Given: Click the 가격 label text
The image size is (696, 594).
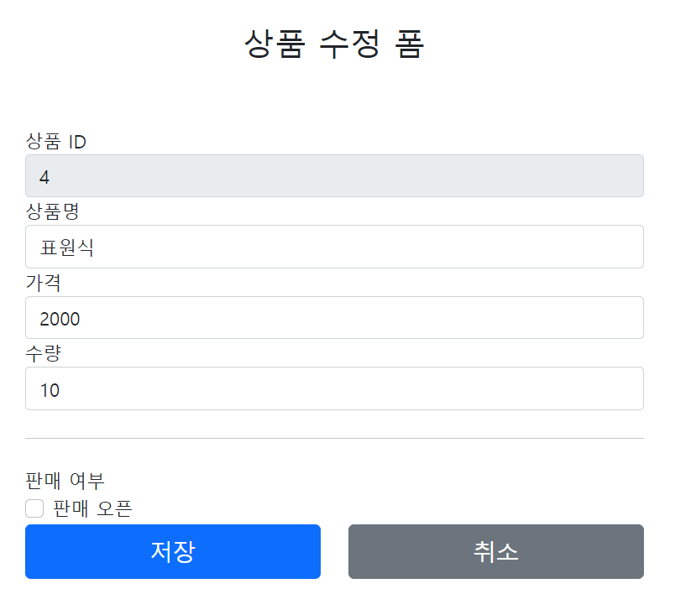Looking at the screenshot, I should point(43,283).
